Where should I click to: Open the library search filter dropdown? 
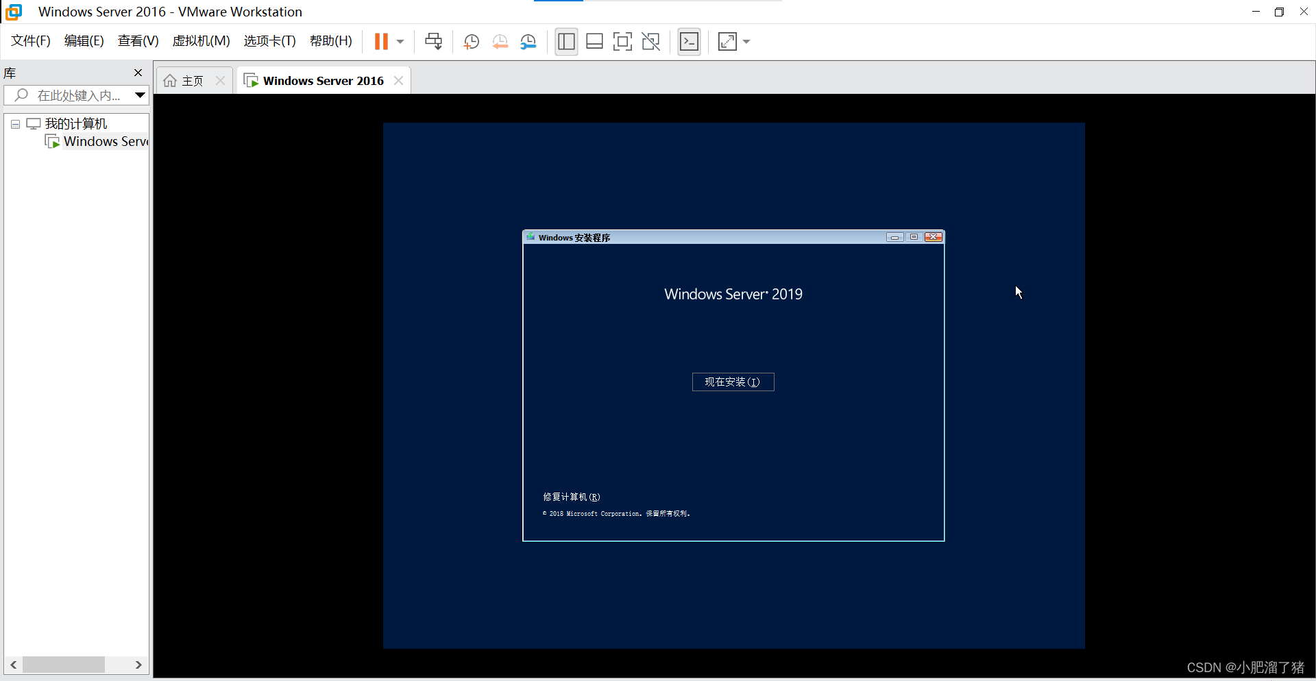click(x=140, y=96)
